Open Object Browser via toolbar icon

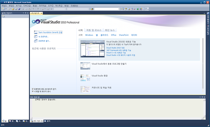tap(132, 9)
